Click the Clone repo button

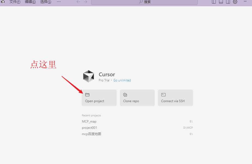[x=137, y=98]
